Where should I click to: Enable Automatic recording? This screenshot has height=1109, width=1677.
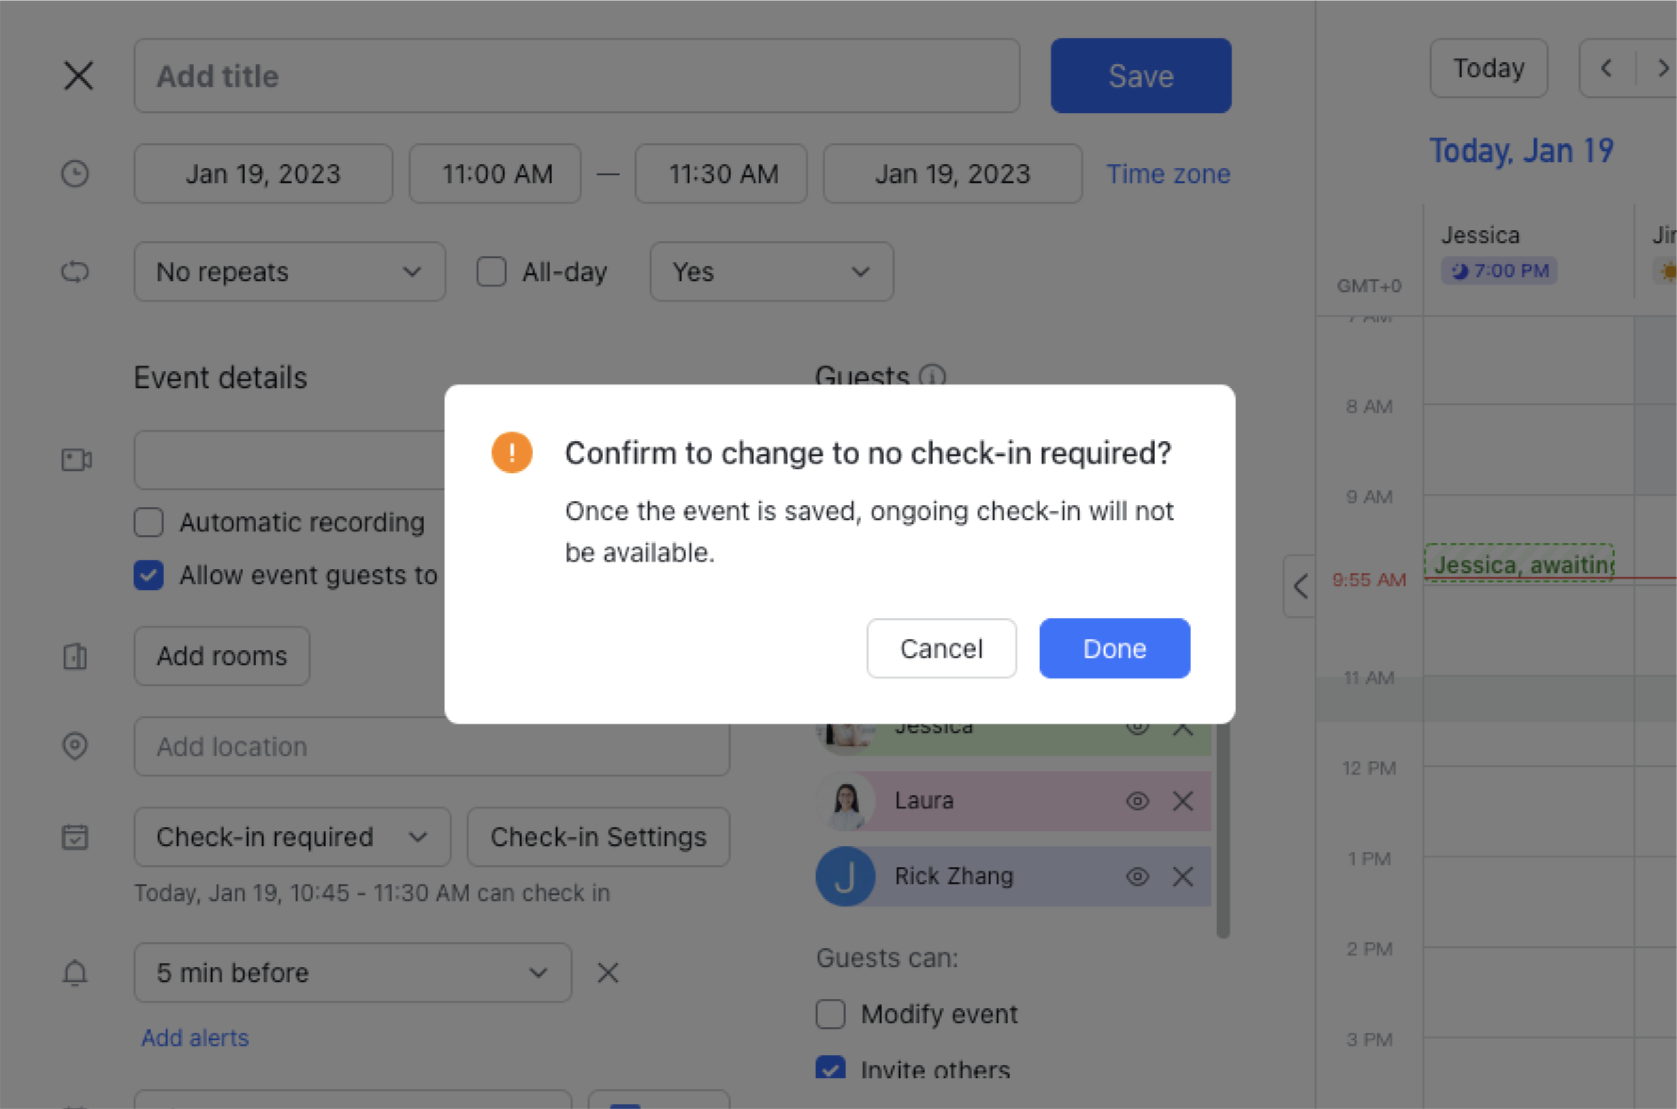tap(148, 522)
